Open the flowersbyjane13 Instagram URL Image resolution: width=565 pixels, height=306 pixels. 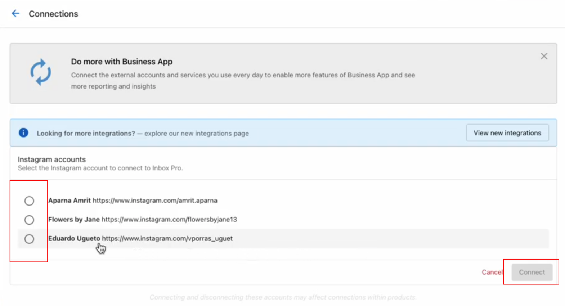coord(169,220)
